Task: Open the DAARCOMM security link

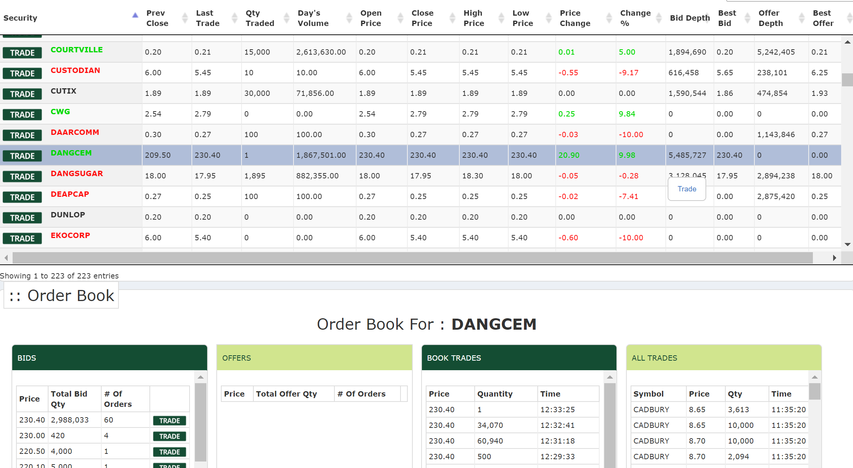Action: (75, 132)
